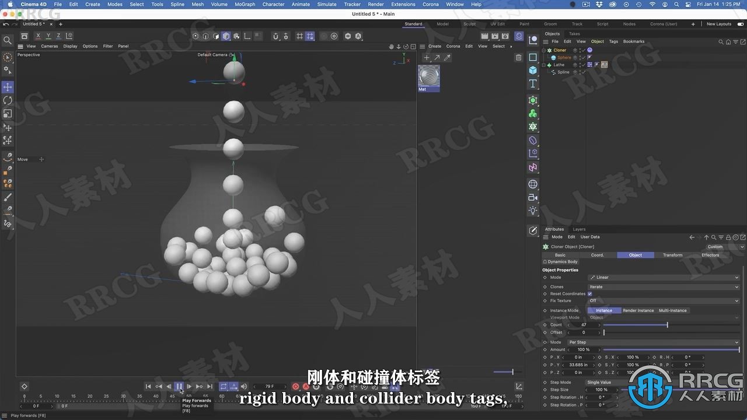
Task: Add a Camera object from the palette
Action: click(533, 198)
